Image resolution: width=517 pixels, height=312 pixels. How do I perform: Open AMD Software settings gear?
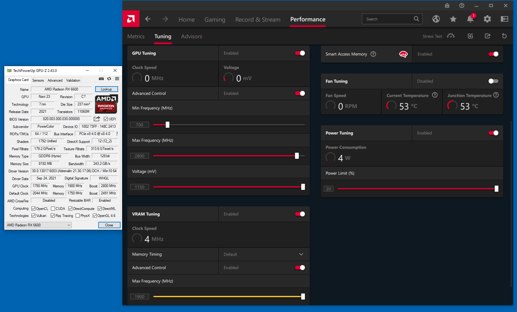click(x=487, y=19)
